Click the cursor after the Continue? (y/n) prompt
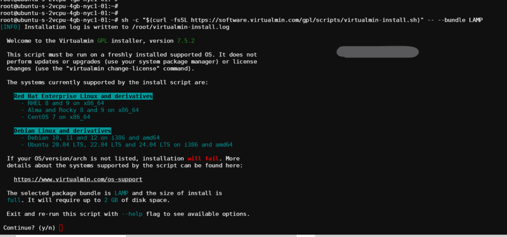Viewport: 507px width, 237px height. [61, 228]
